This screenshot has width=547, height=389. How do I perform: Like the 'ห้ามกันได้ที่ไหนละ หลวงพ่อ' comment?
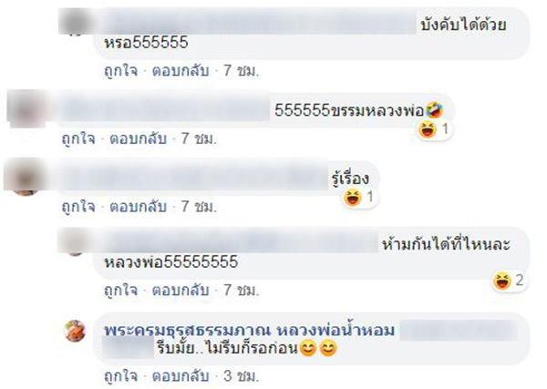tap(120, 290)
